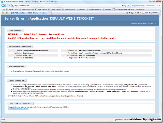Click the Print icon

point(138,13)
